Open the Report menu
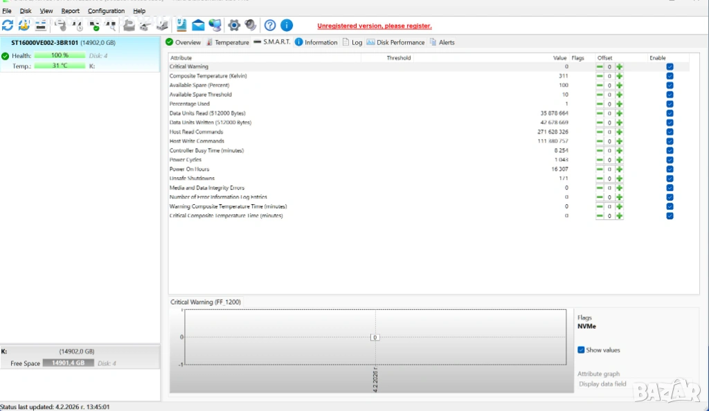Screen dimensions: 709x411 coord(70,11)
